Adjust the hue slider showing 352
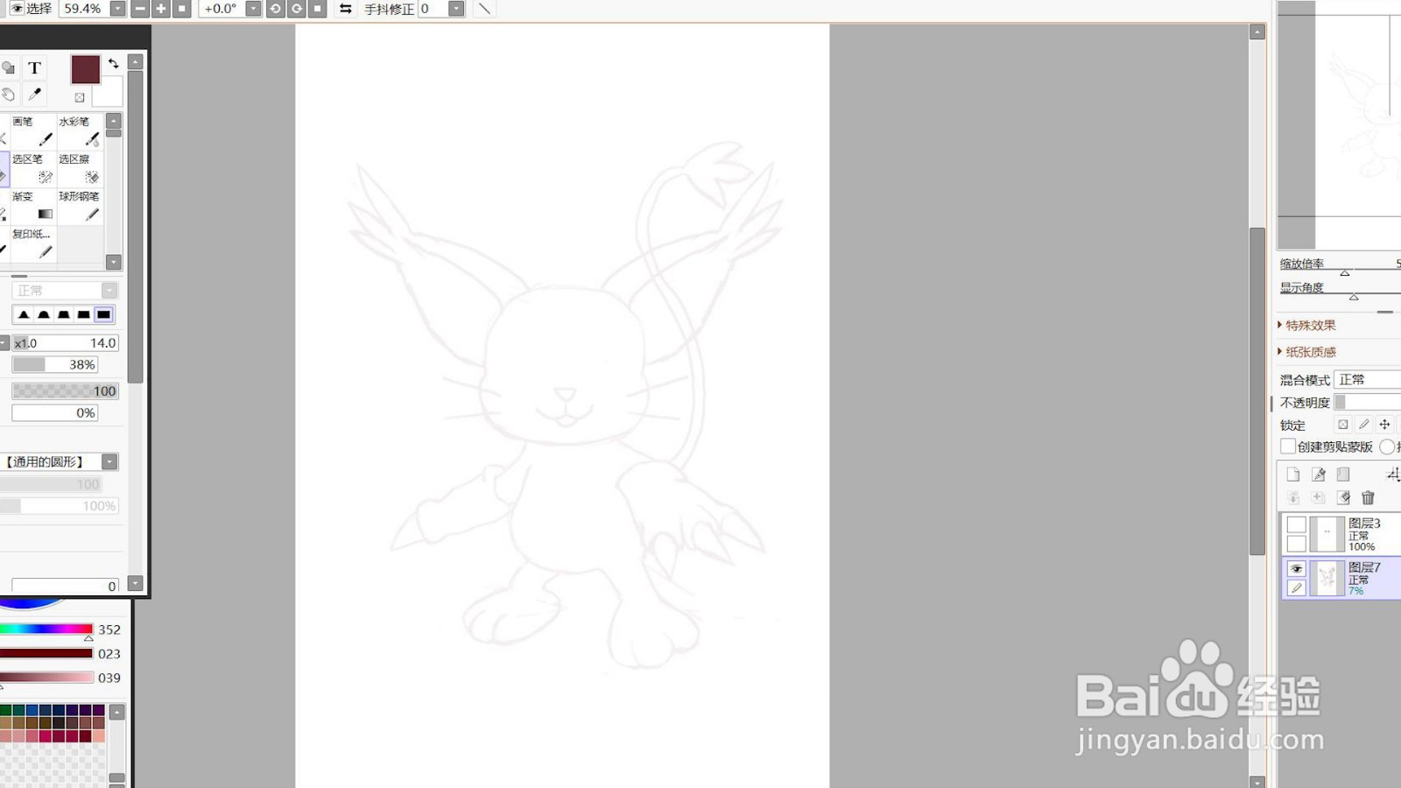 46,630
